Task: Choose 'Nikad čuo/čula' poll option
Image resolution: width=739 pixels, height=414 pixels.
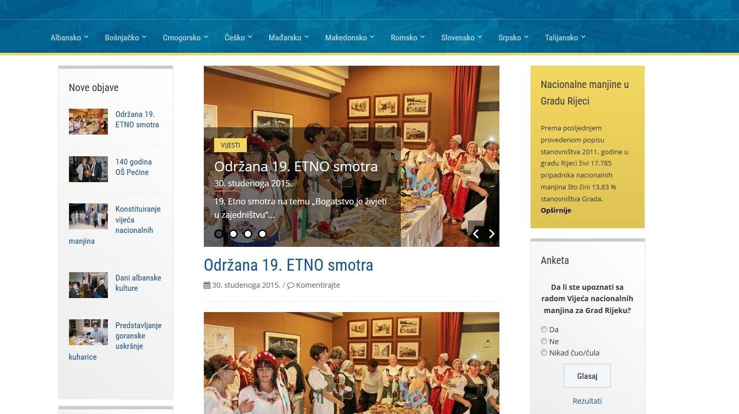Action: [x=544, y=352]
